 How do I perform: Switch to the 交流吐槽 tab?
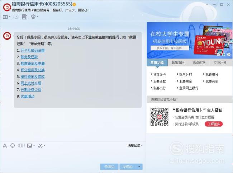pyautogui.click(x=220, y=62)
